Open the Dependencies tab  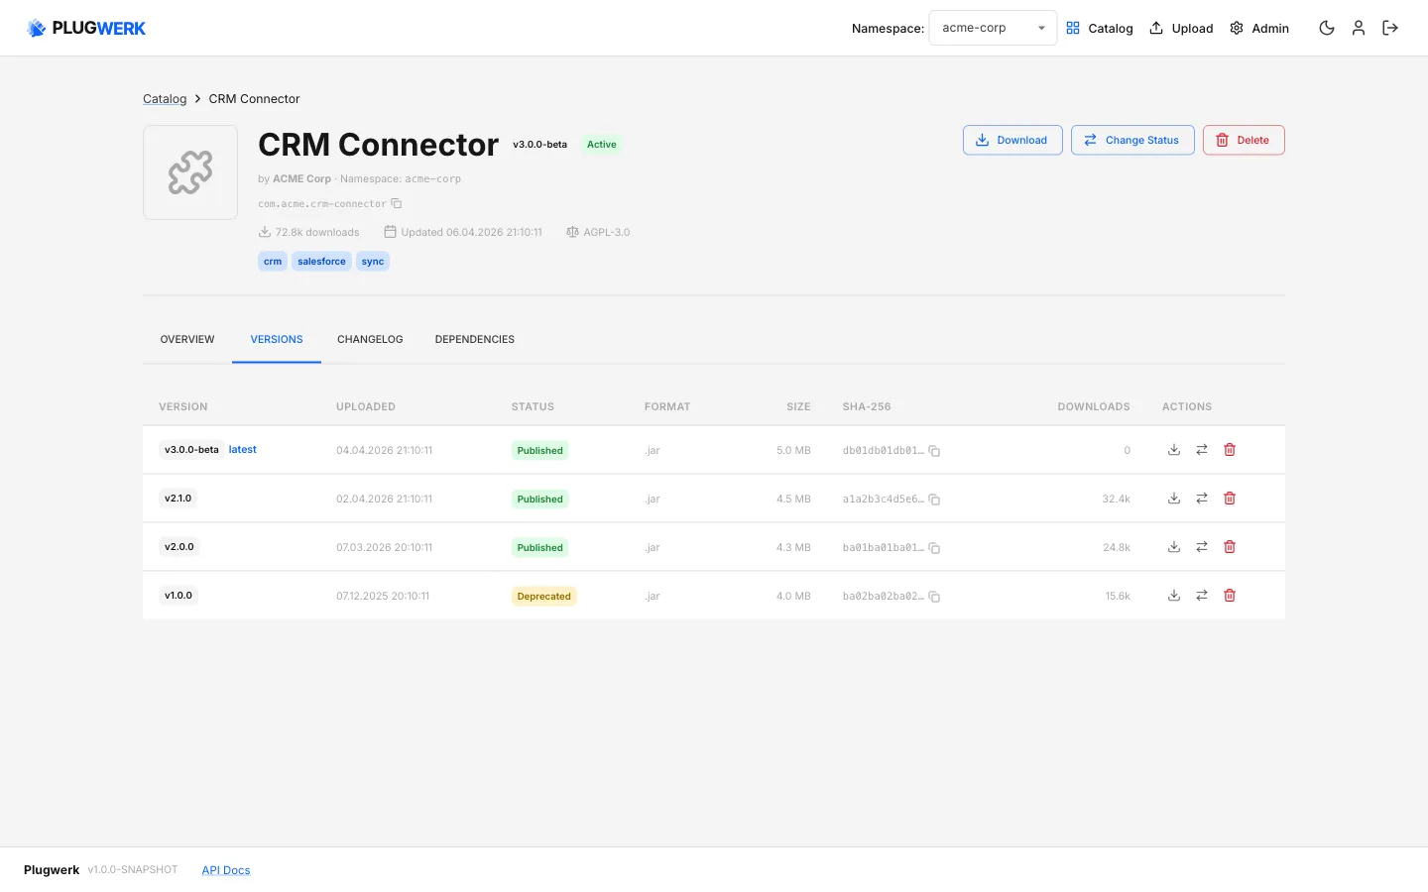(x=474, y=339)
